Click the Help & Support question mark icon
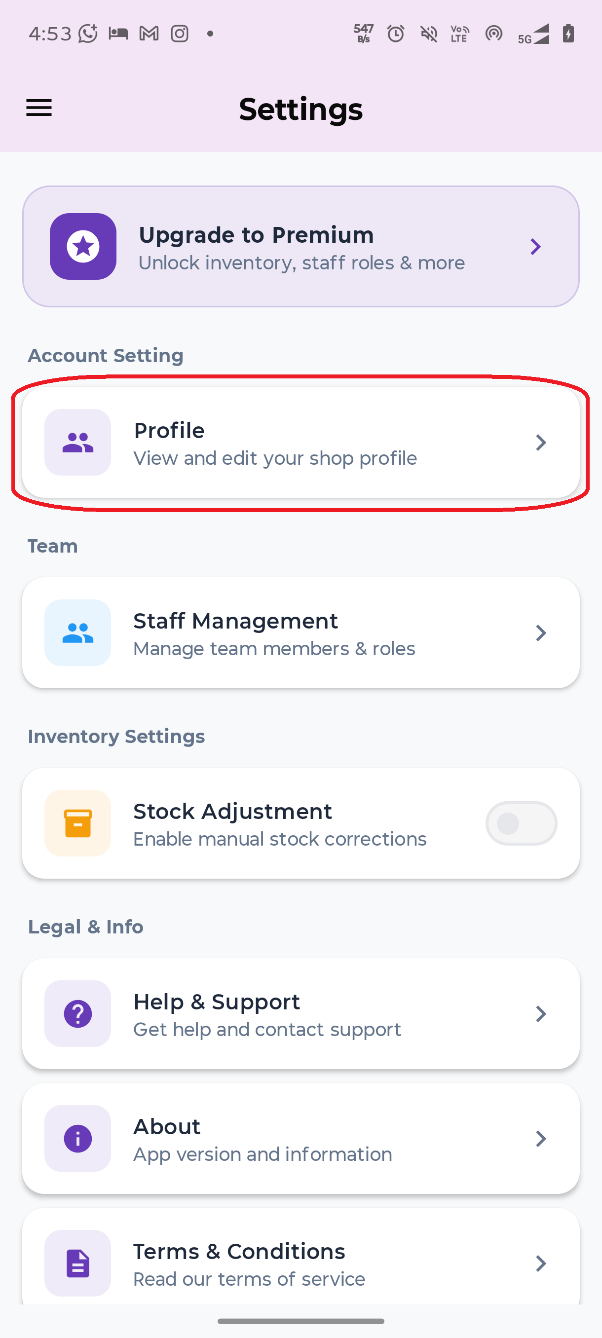Image resolution: width=602 pixels, height=1338 pixels. point(77,1014)
